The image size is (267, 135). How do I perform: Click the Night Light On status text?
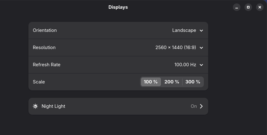coord(194,106)
